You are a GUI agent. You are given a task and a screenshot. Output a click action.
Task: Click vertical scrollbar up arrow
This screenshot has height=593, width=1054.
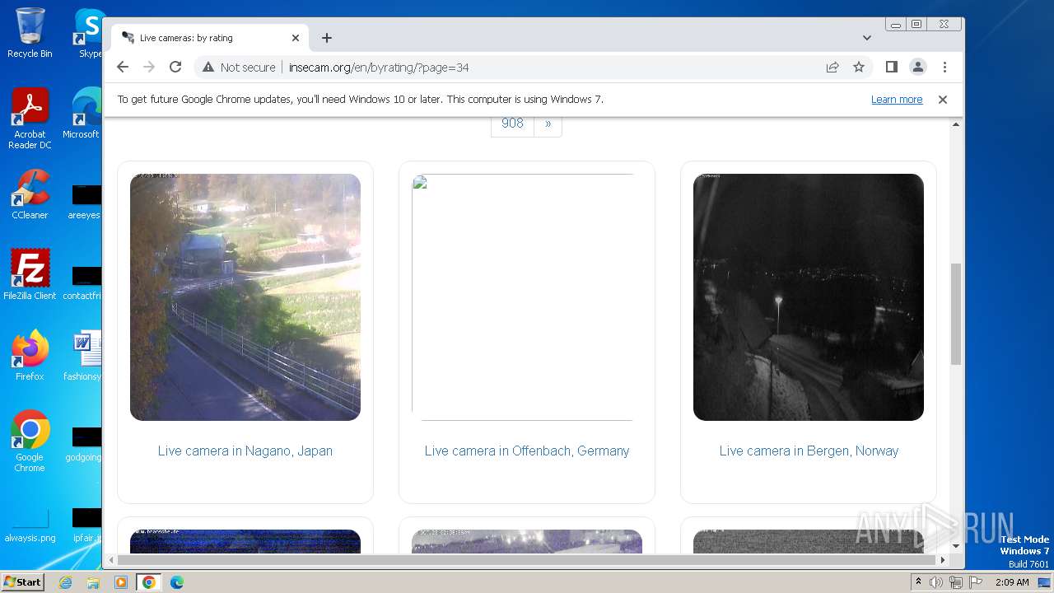pos(956,124)
